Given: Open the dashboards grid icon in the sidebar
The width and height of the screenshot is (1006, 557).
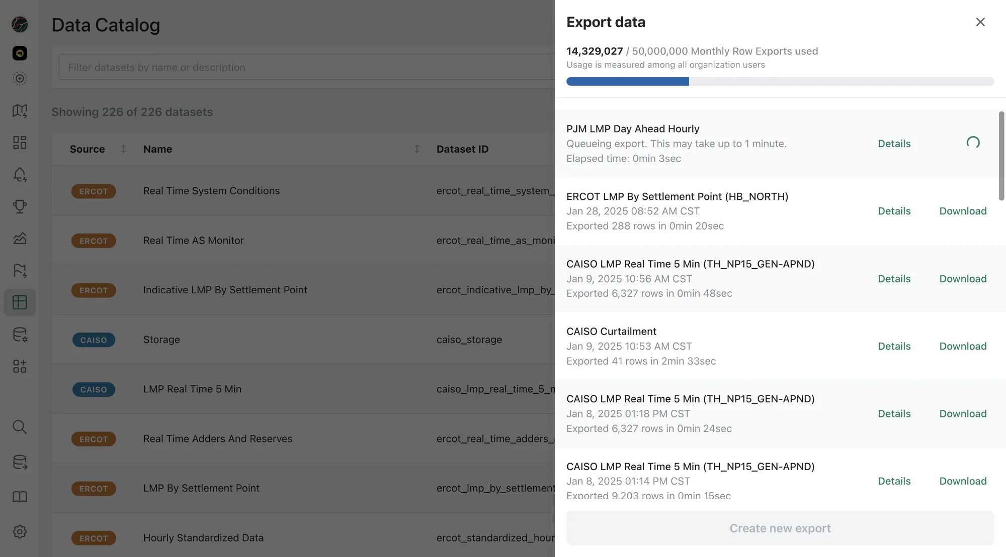Looking at the screenshot, I should pos(20,143).
